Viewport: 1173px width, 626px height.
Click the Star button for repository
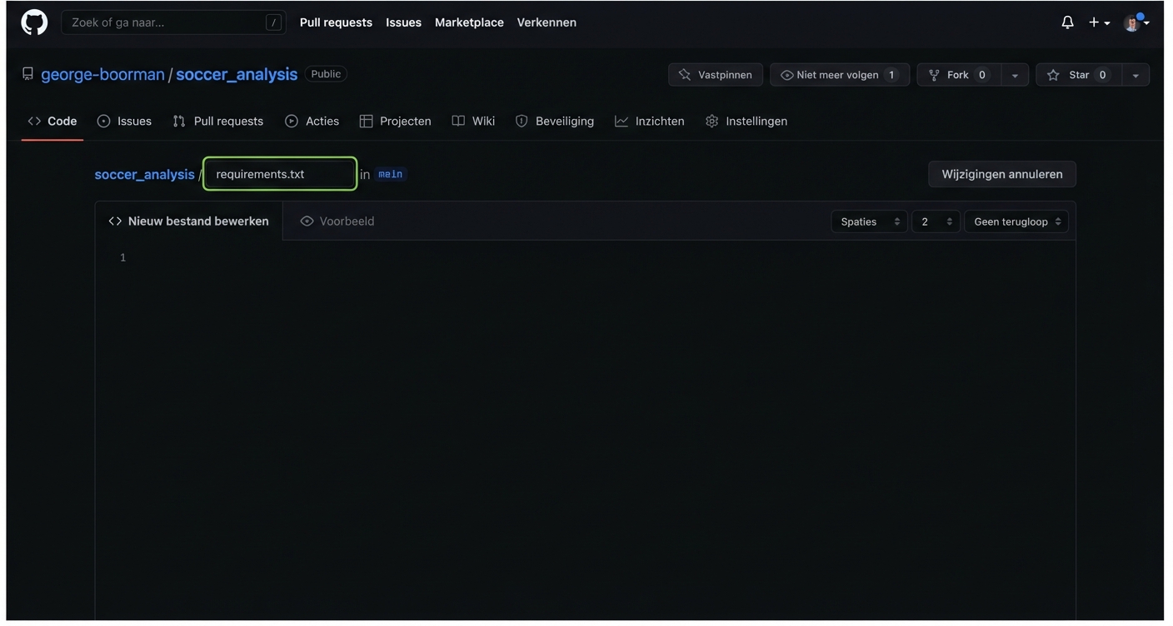(x=1078, y=75)
